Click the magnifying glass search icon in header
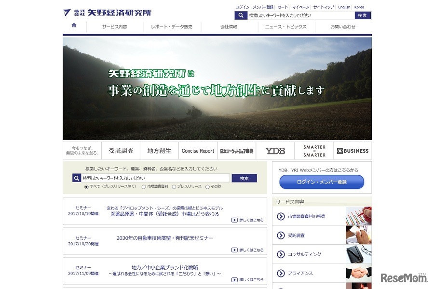The width and height of the screenshot is (434, 289). (x=241, y=15)
